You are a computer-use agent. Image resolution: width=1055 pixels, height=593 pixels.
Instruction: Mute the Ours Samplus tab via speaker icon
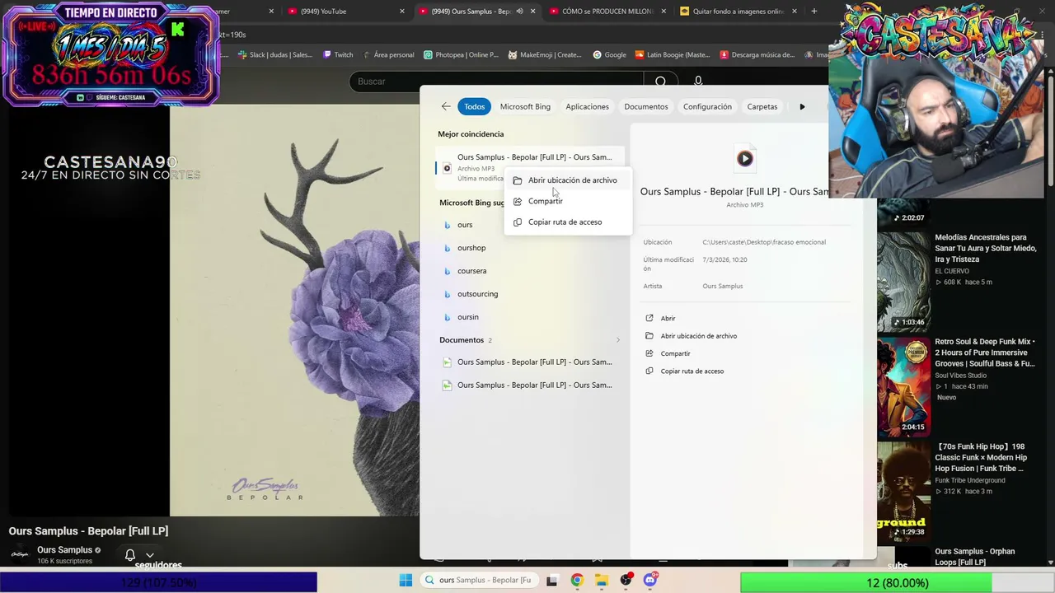pyautogui.click(x=519, y=12)
